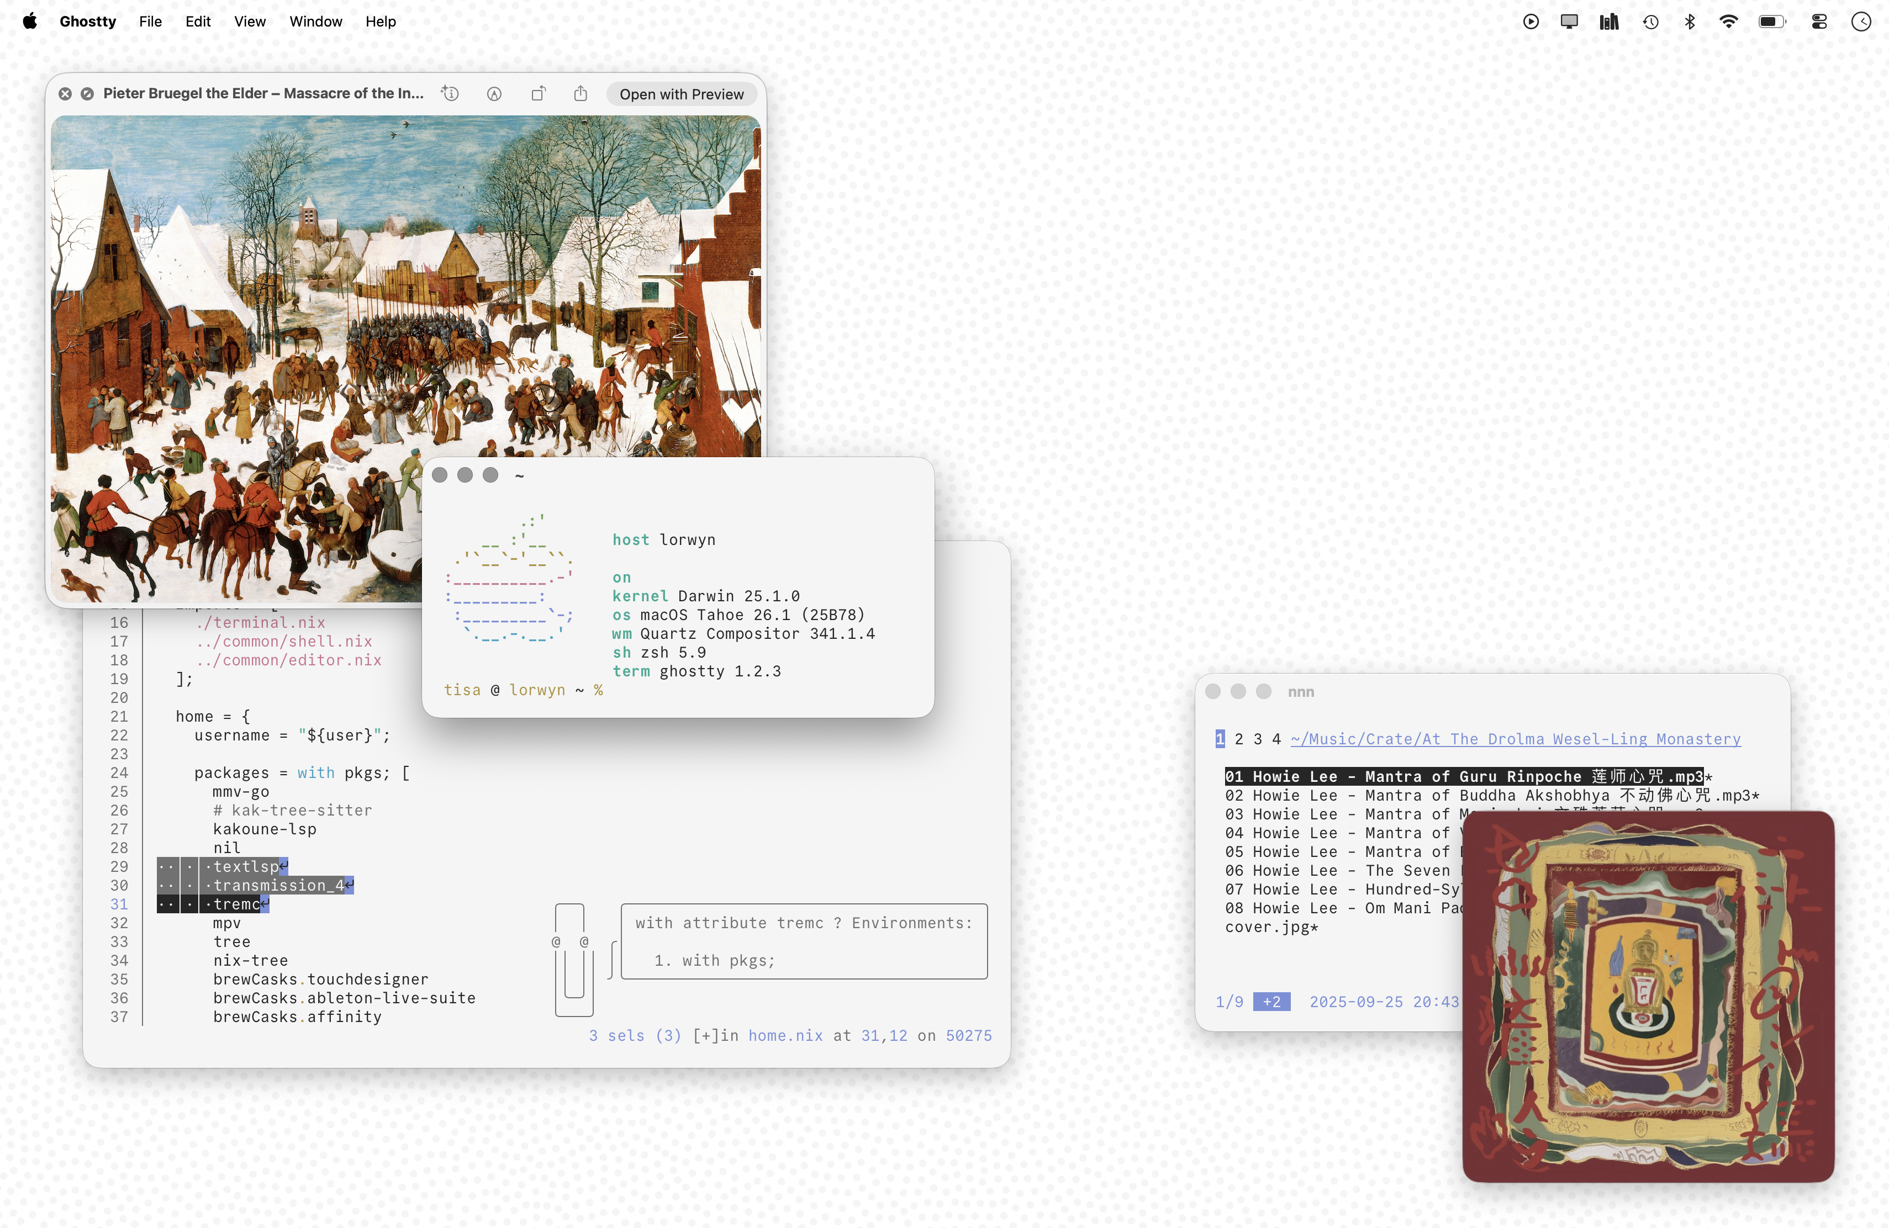Image resolution: width=1889 pixels, height=1228 pixels.
Task: Click the Bluetooth status icon
Action: (1690, 22)
